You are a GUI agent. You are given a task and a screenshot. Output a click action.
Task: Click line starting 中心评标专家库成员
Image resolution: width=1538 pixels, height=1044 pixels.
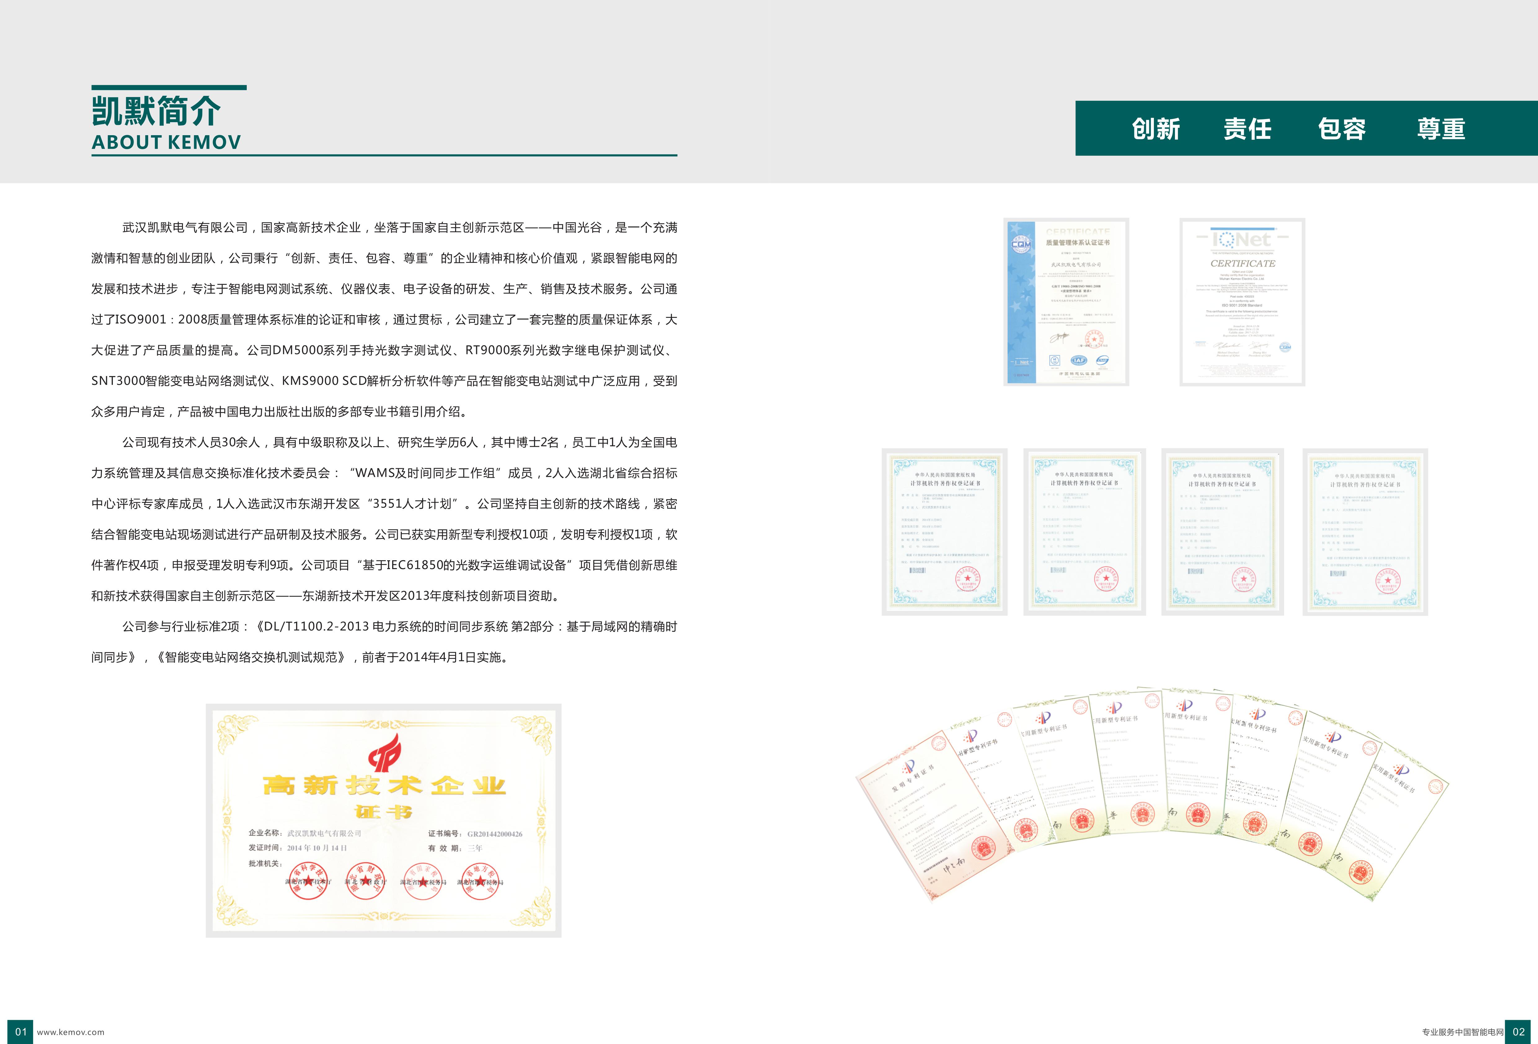point(384,504)
